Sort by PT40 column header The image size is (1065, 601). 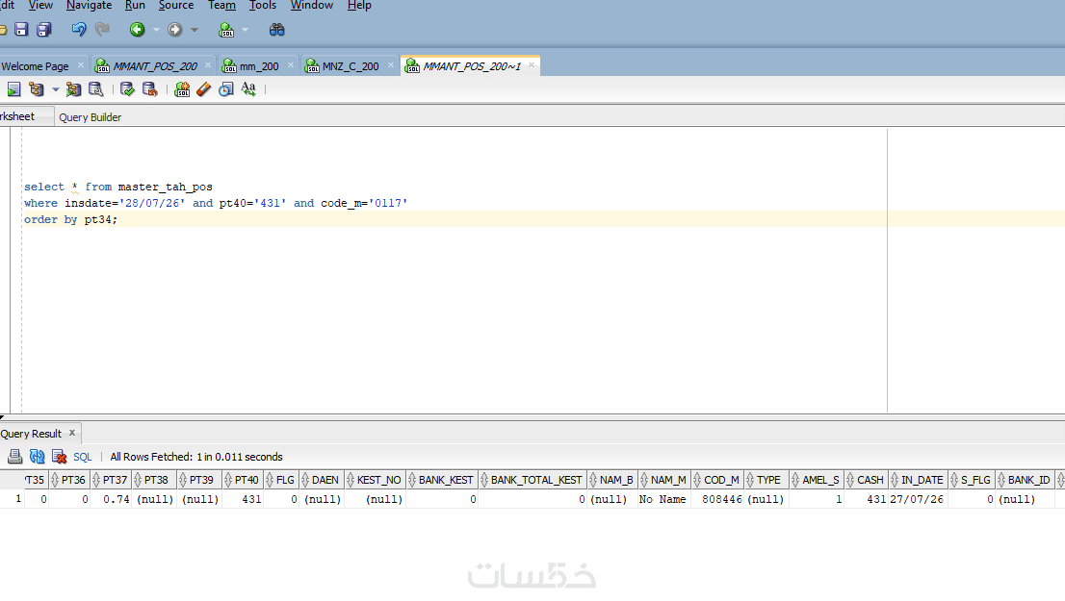(242, 480)
